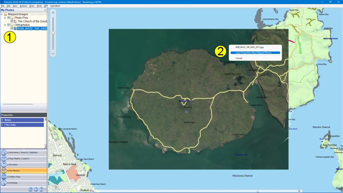Screen dimensions: 343x193
Task: Open the Tools menu
Action: coord(39,6)
